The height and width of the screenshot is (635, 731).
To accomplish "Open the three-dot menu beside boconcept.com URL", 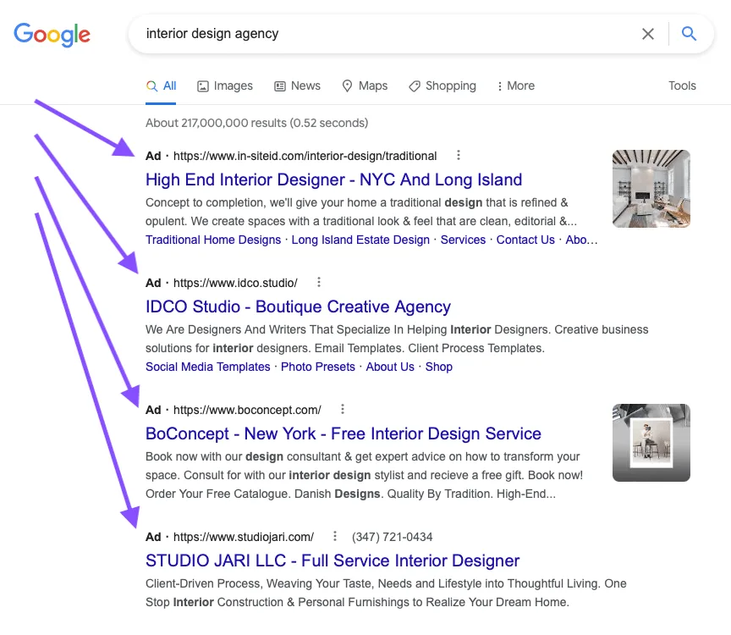I will tap(343, 409).
